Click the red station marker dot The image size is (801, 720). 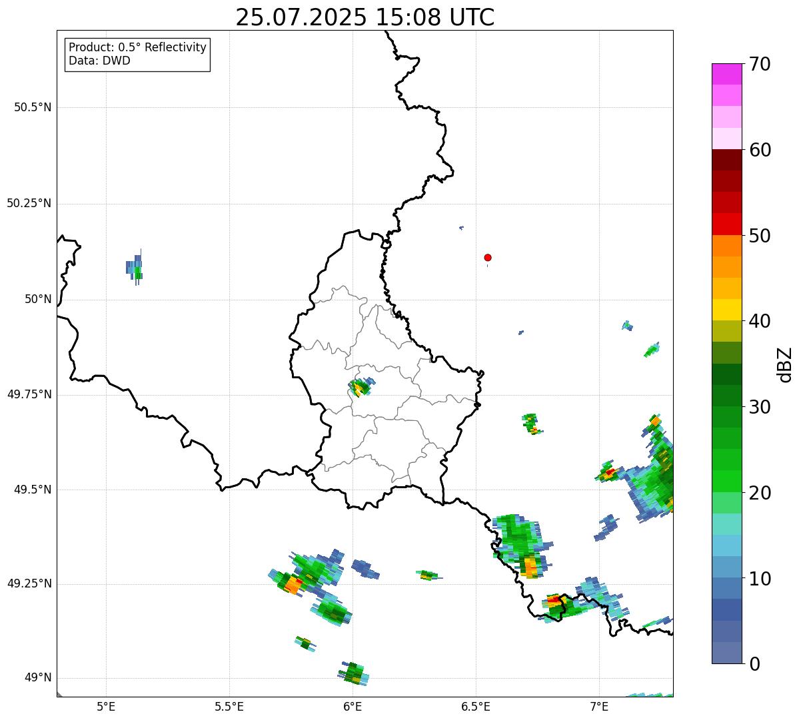pos(488,257)
